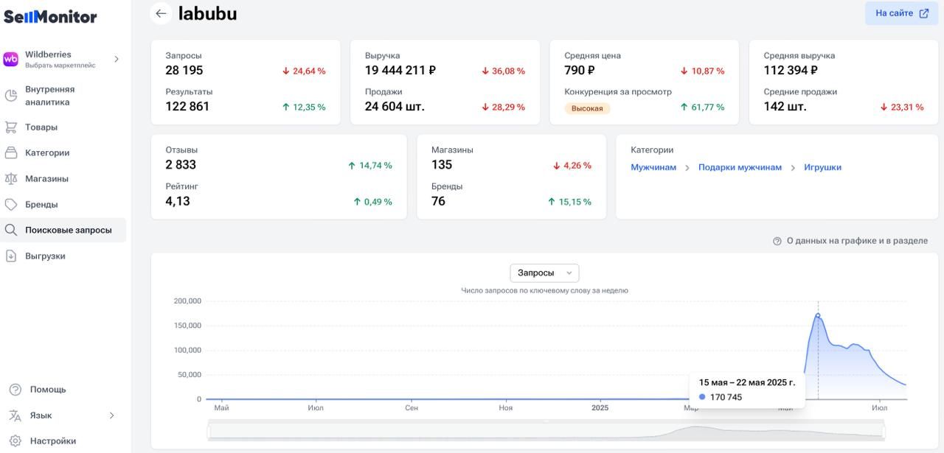Click the Помощь question mark icon

tap(15, 390)
